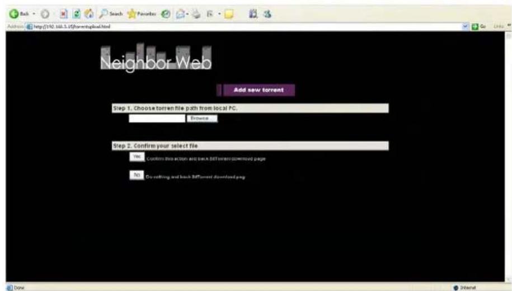512x291 pixels.
Task: Click the Add new torrent heading button
Action: [256, 90]
